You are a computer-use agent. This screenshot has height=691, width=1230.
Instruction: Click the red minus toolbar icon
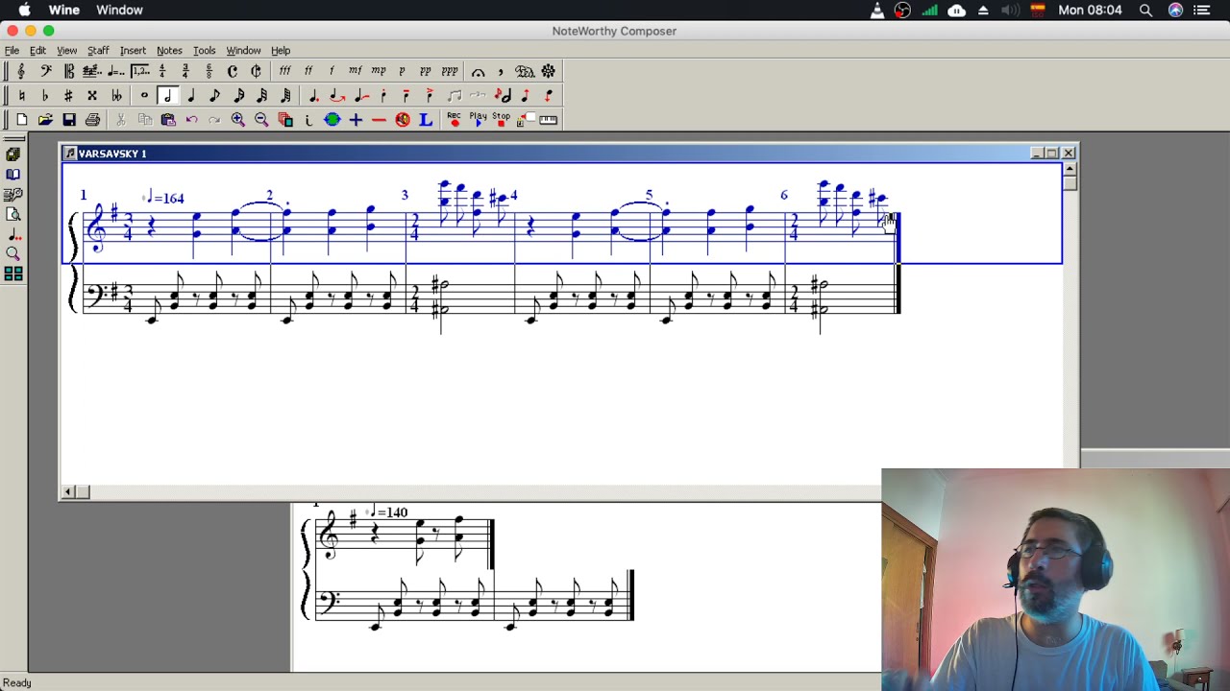click(x=379, y=119)
